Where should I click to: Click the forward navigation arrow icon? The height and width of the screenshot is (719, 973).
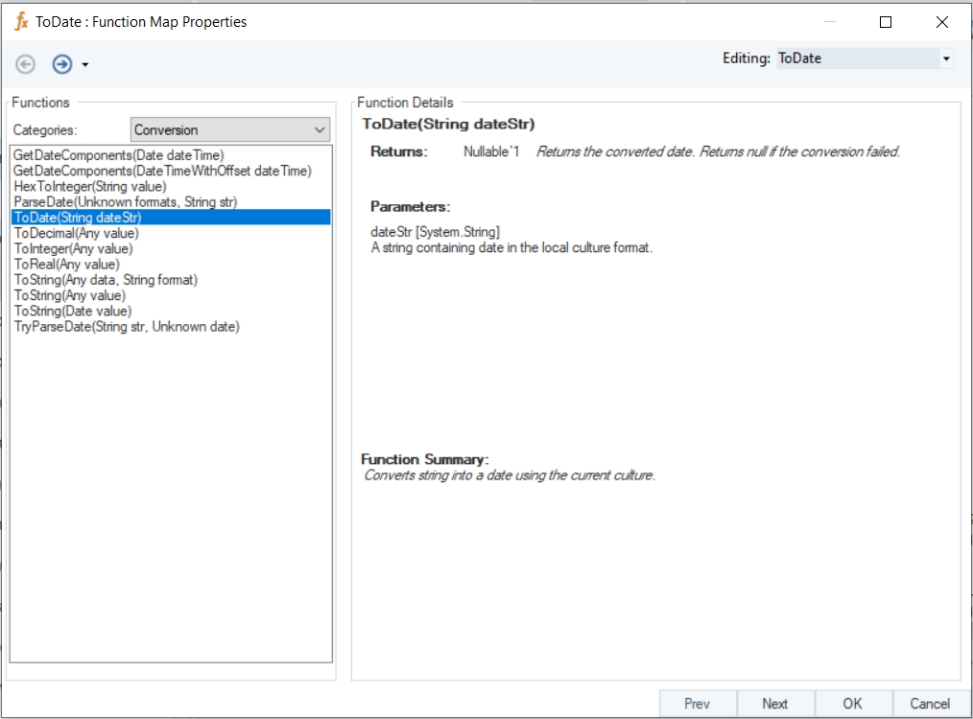tap(62, 64)
